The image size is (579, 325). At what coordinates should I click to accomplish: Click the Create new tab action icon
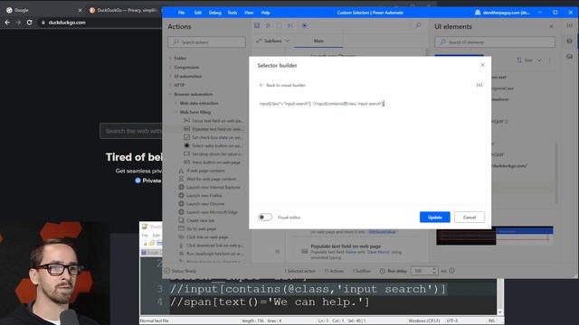pos(181,220)
